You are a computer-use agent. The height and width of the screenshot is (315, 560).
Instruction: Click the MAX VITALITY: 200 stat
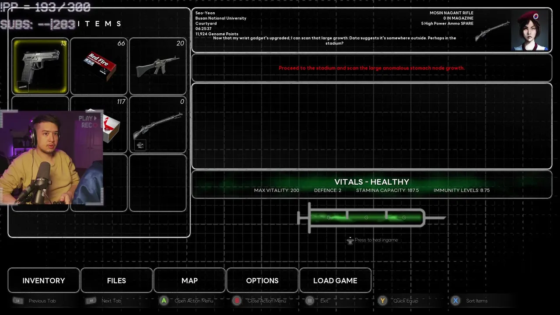pos(276,190)
